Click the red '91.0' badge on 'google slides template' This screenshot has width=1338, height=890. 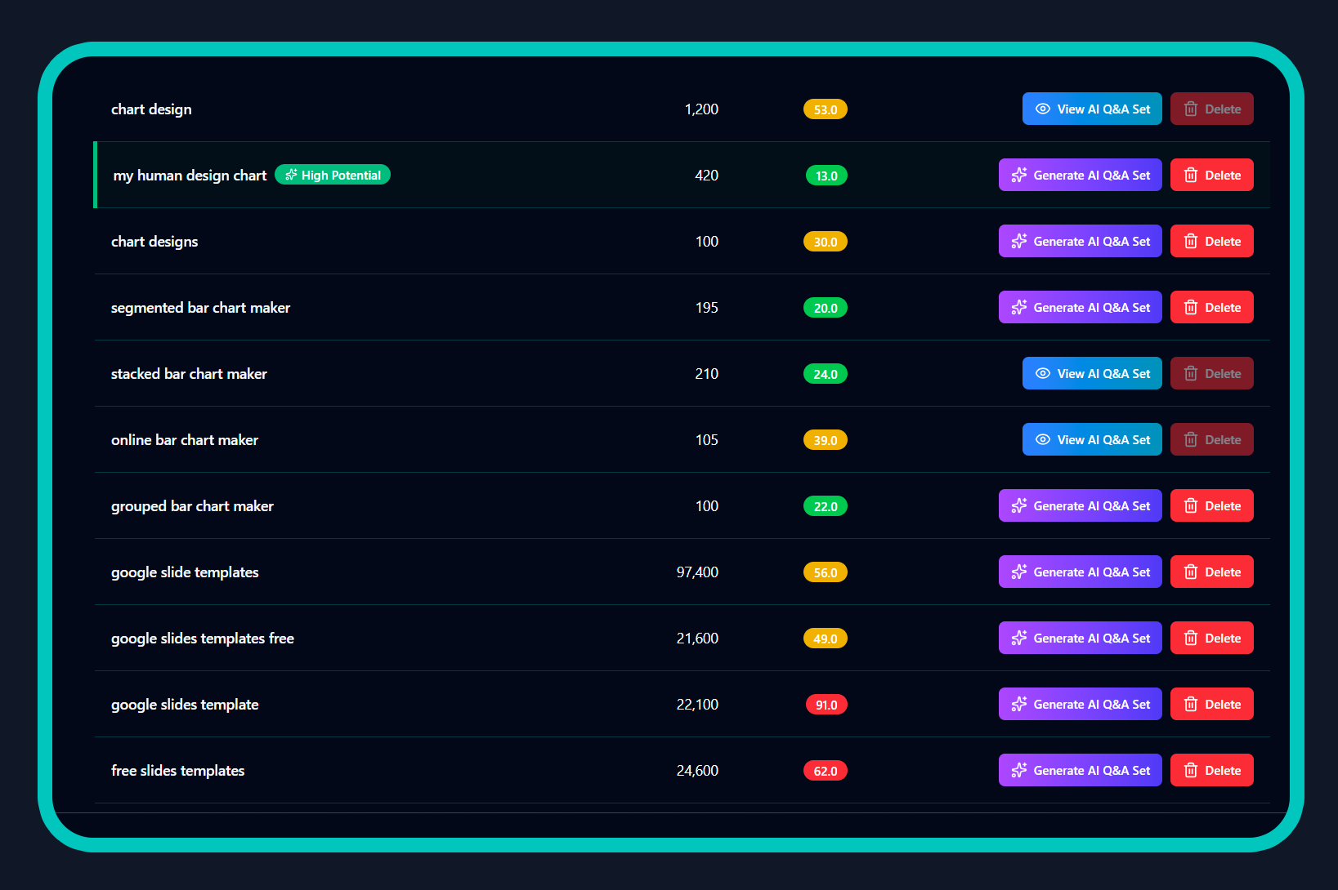(826, 704)
